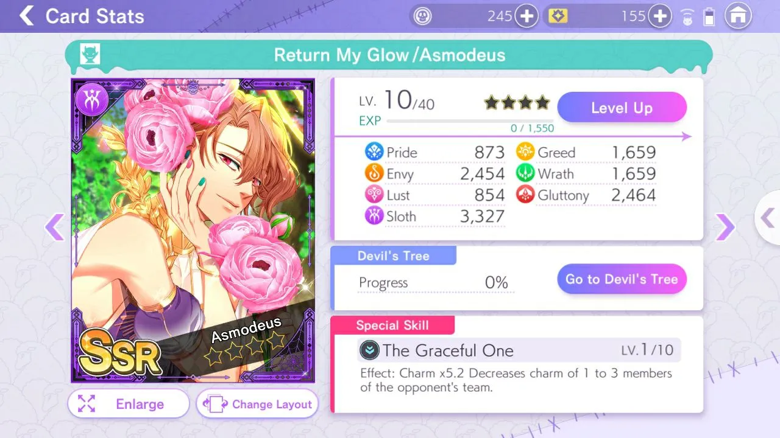Image resolution: width=780 pixels, height=438 pixels.
Task: Click the EXP progress bar
Action: click(x=470, y=121)
